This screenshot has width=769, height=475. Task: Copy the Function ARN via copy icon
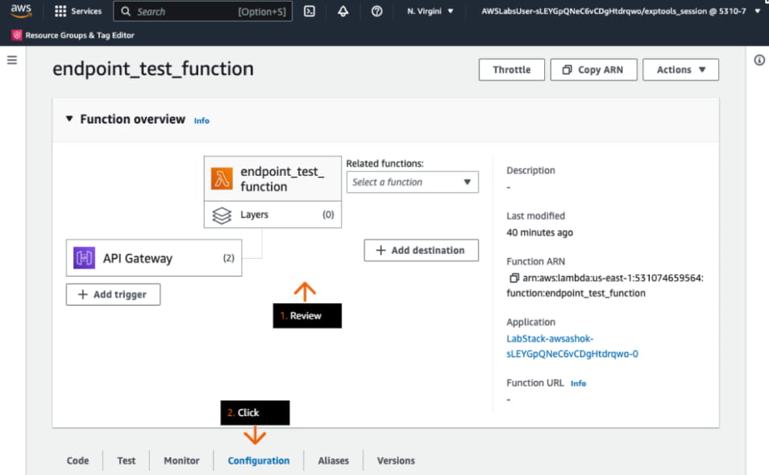coord(513,278)
